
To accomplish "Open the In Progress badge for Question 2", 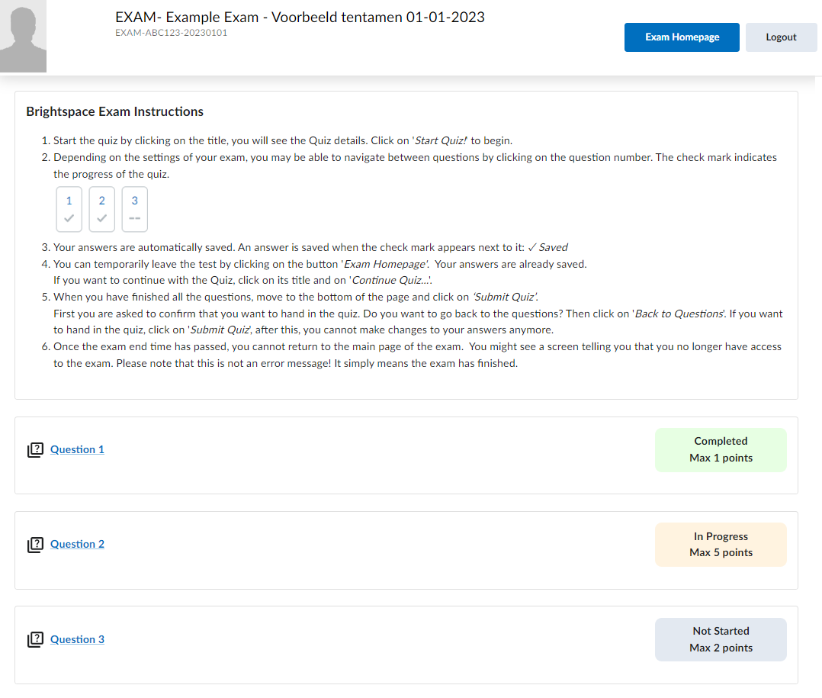I will point(720,544).
